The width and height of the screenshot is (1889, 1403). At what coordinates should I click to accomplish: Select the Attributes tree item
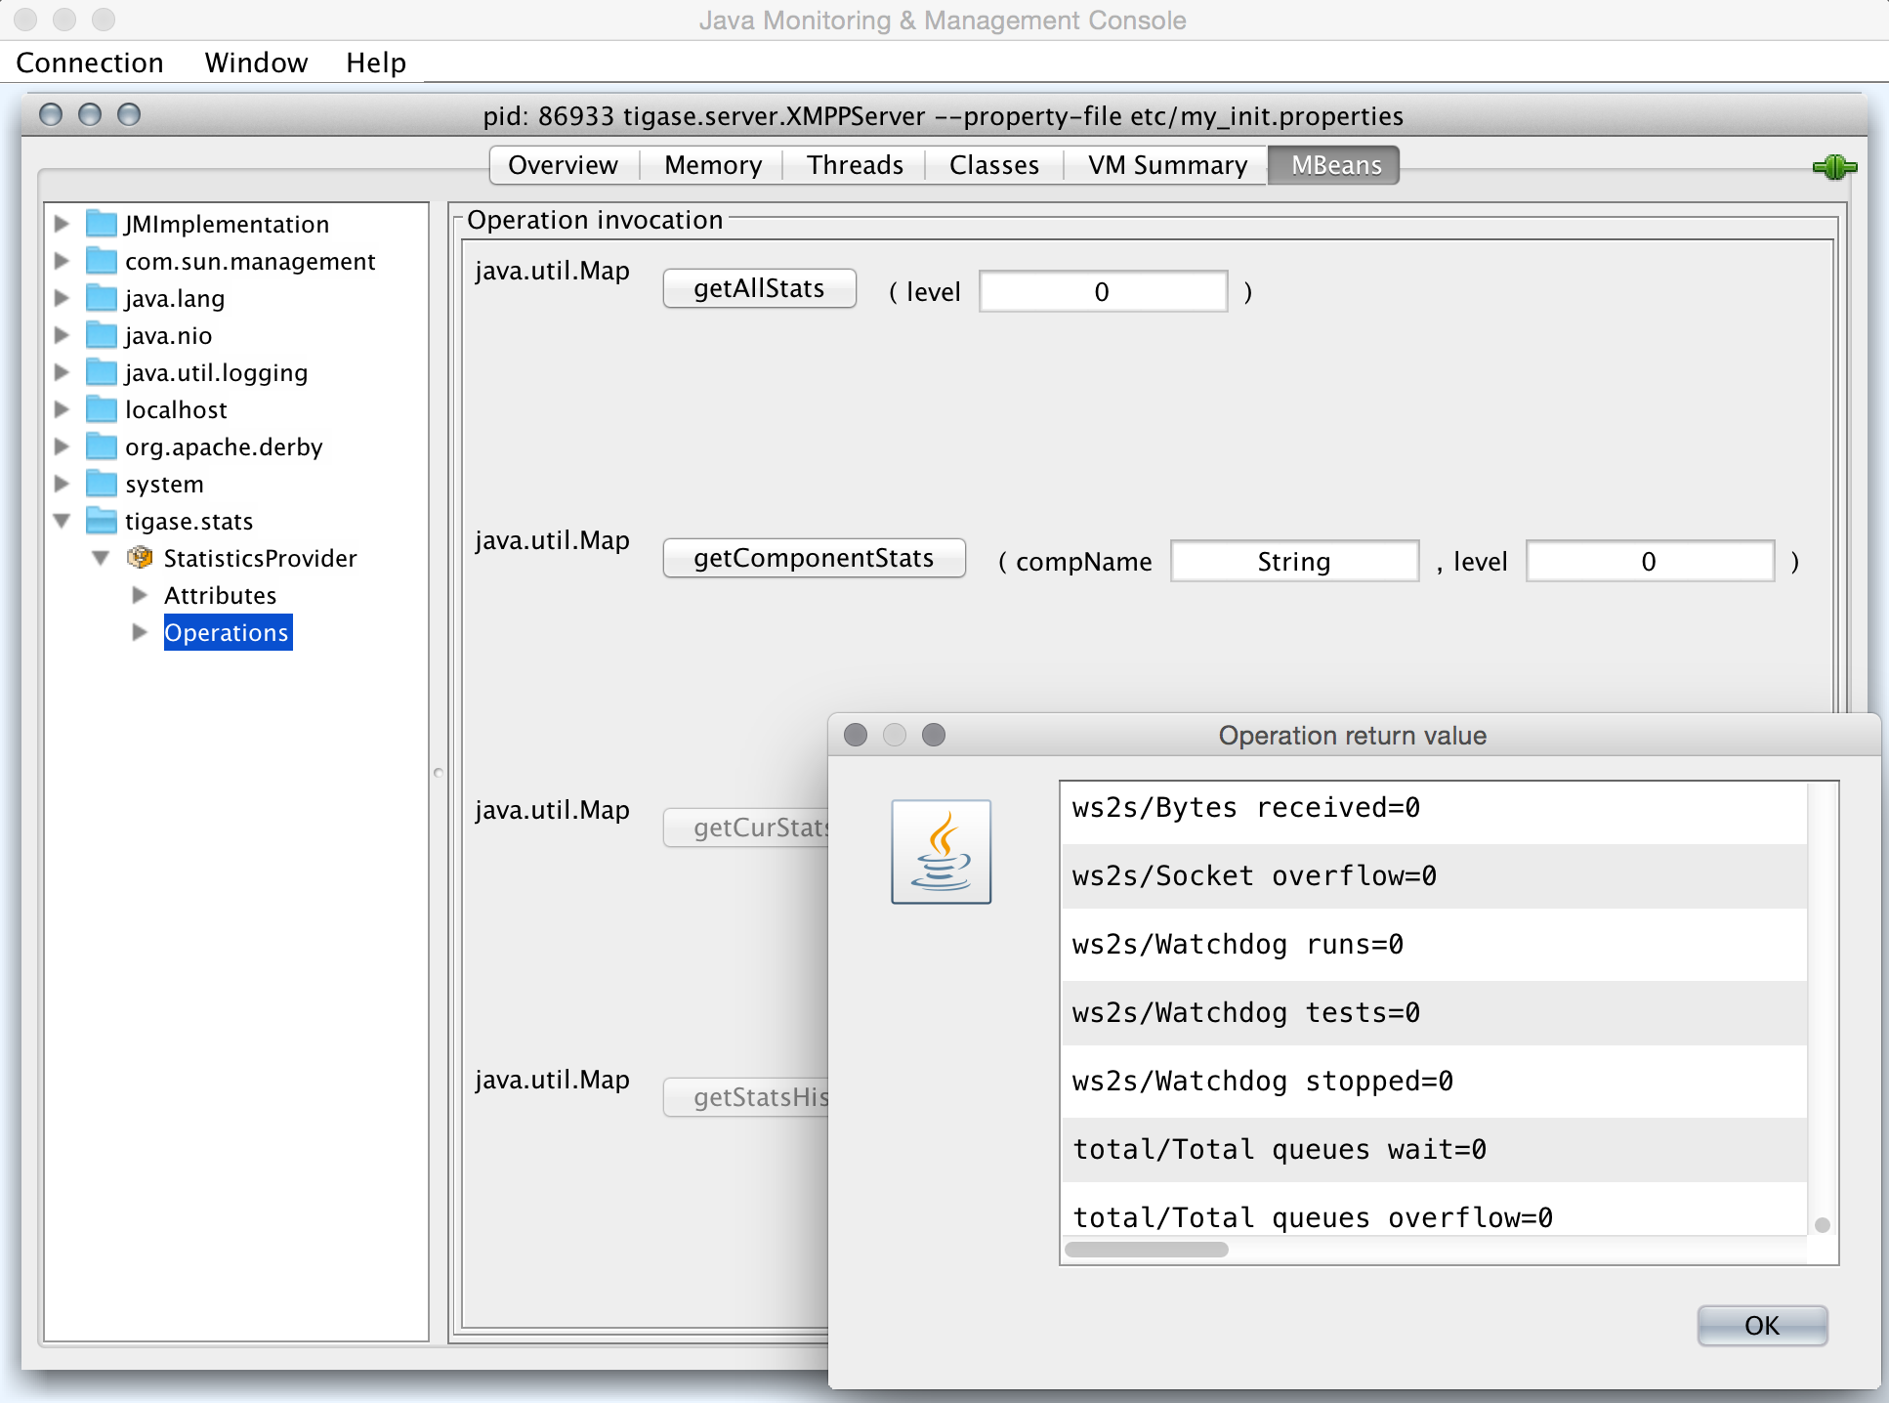point(221,595)
